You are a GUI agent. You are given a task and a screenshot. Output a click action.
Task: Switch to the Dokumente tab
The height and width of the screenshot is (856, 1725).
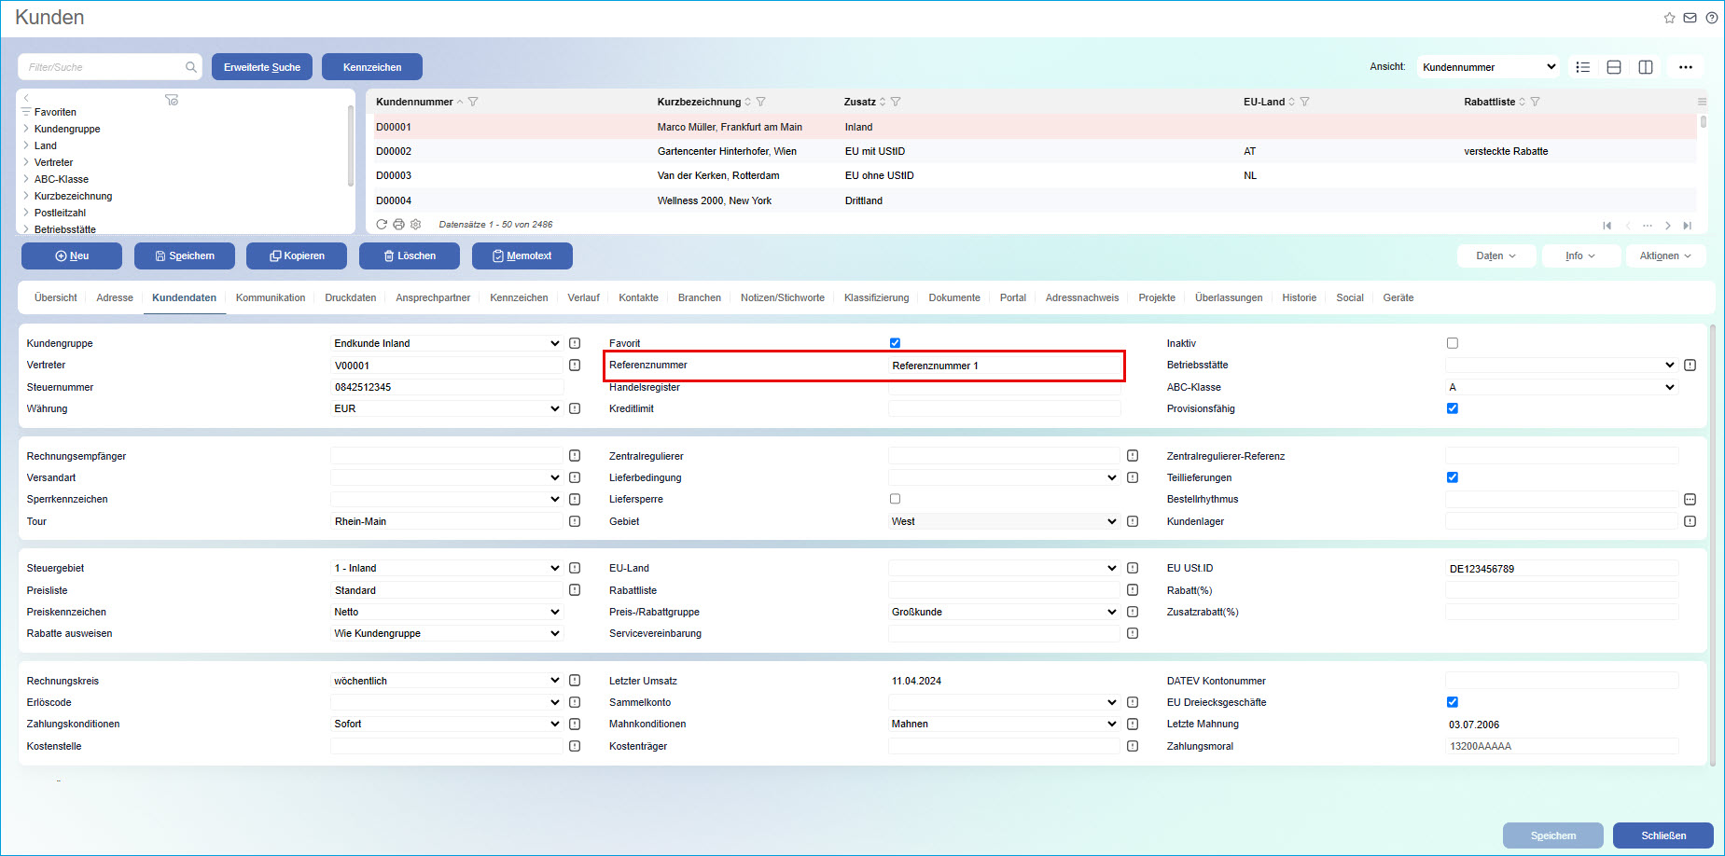pyautogui.click(x=954, y=297)
